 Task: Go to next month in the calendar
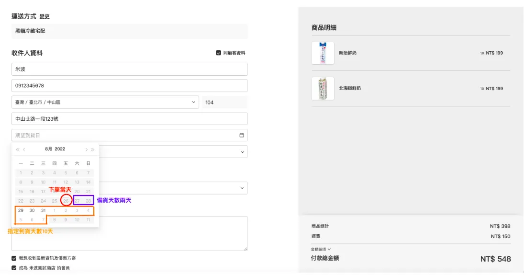(x=86, y=149)
